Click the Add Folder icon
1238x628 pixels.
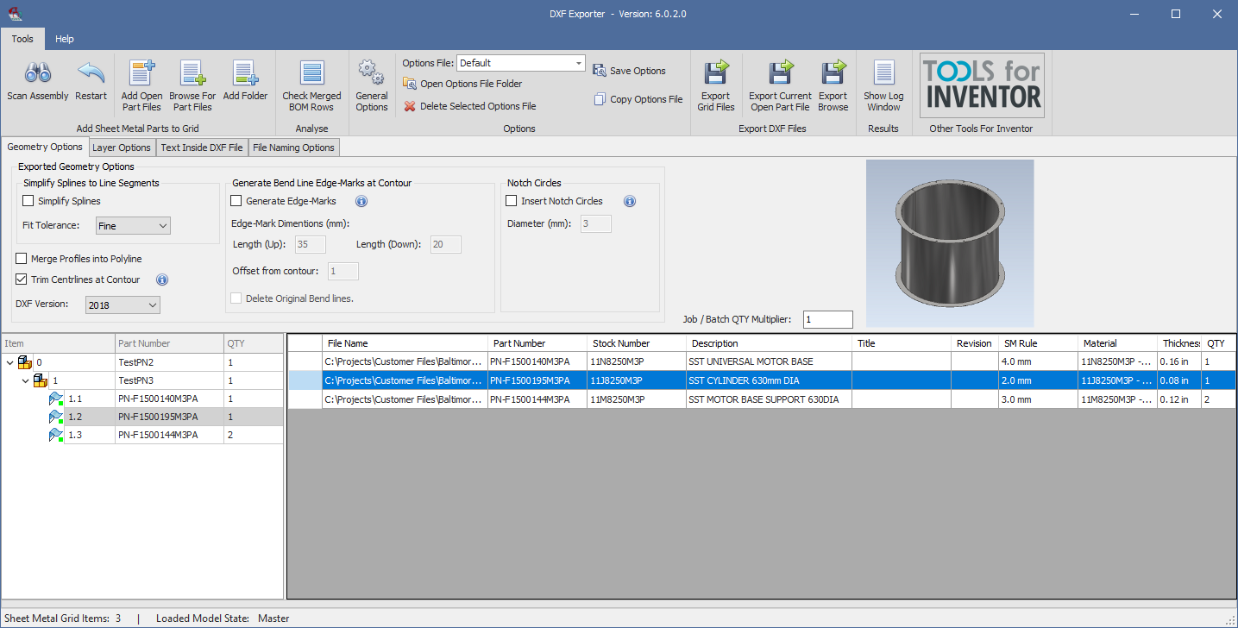tap(245, 74)
